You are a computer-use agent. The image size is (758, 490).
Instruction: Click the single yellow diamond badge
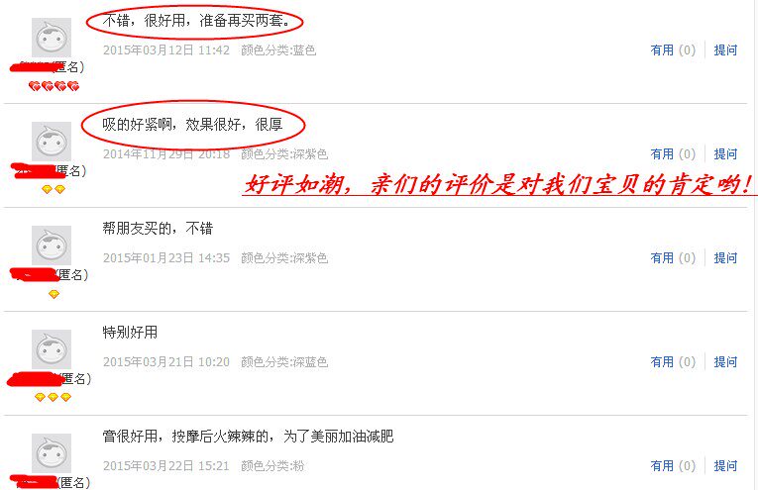tap(54, 294)
